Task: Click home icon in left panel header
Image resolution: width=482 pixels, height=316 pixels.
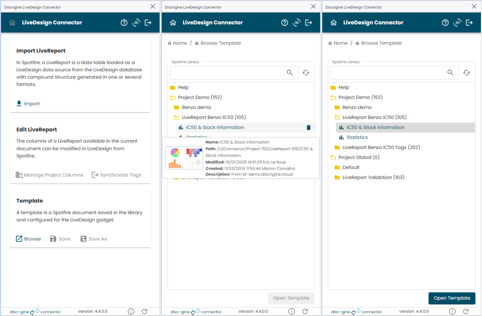Action: [12, 23]
